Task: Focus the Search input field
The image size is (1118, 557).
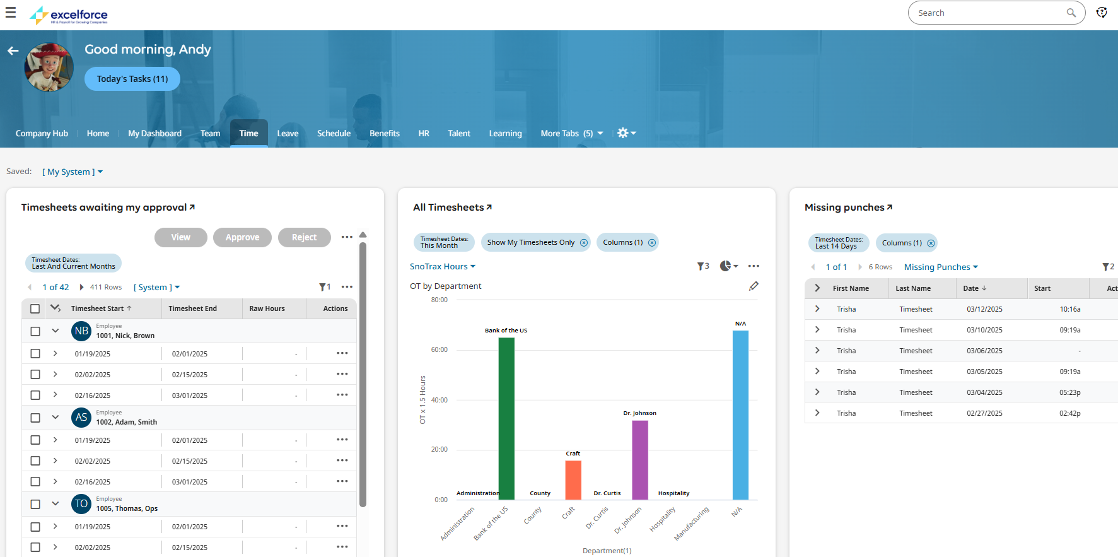Action: (989, 13)
